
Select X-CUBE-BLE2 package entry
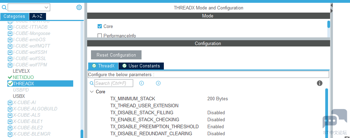click(x=28, y=128)
